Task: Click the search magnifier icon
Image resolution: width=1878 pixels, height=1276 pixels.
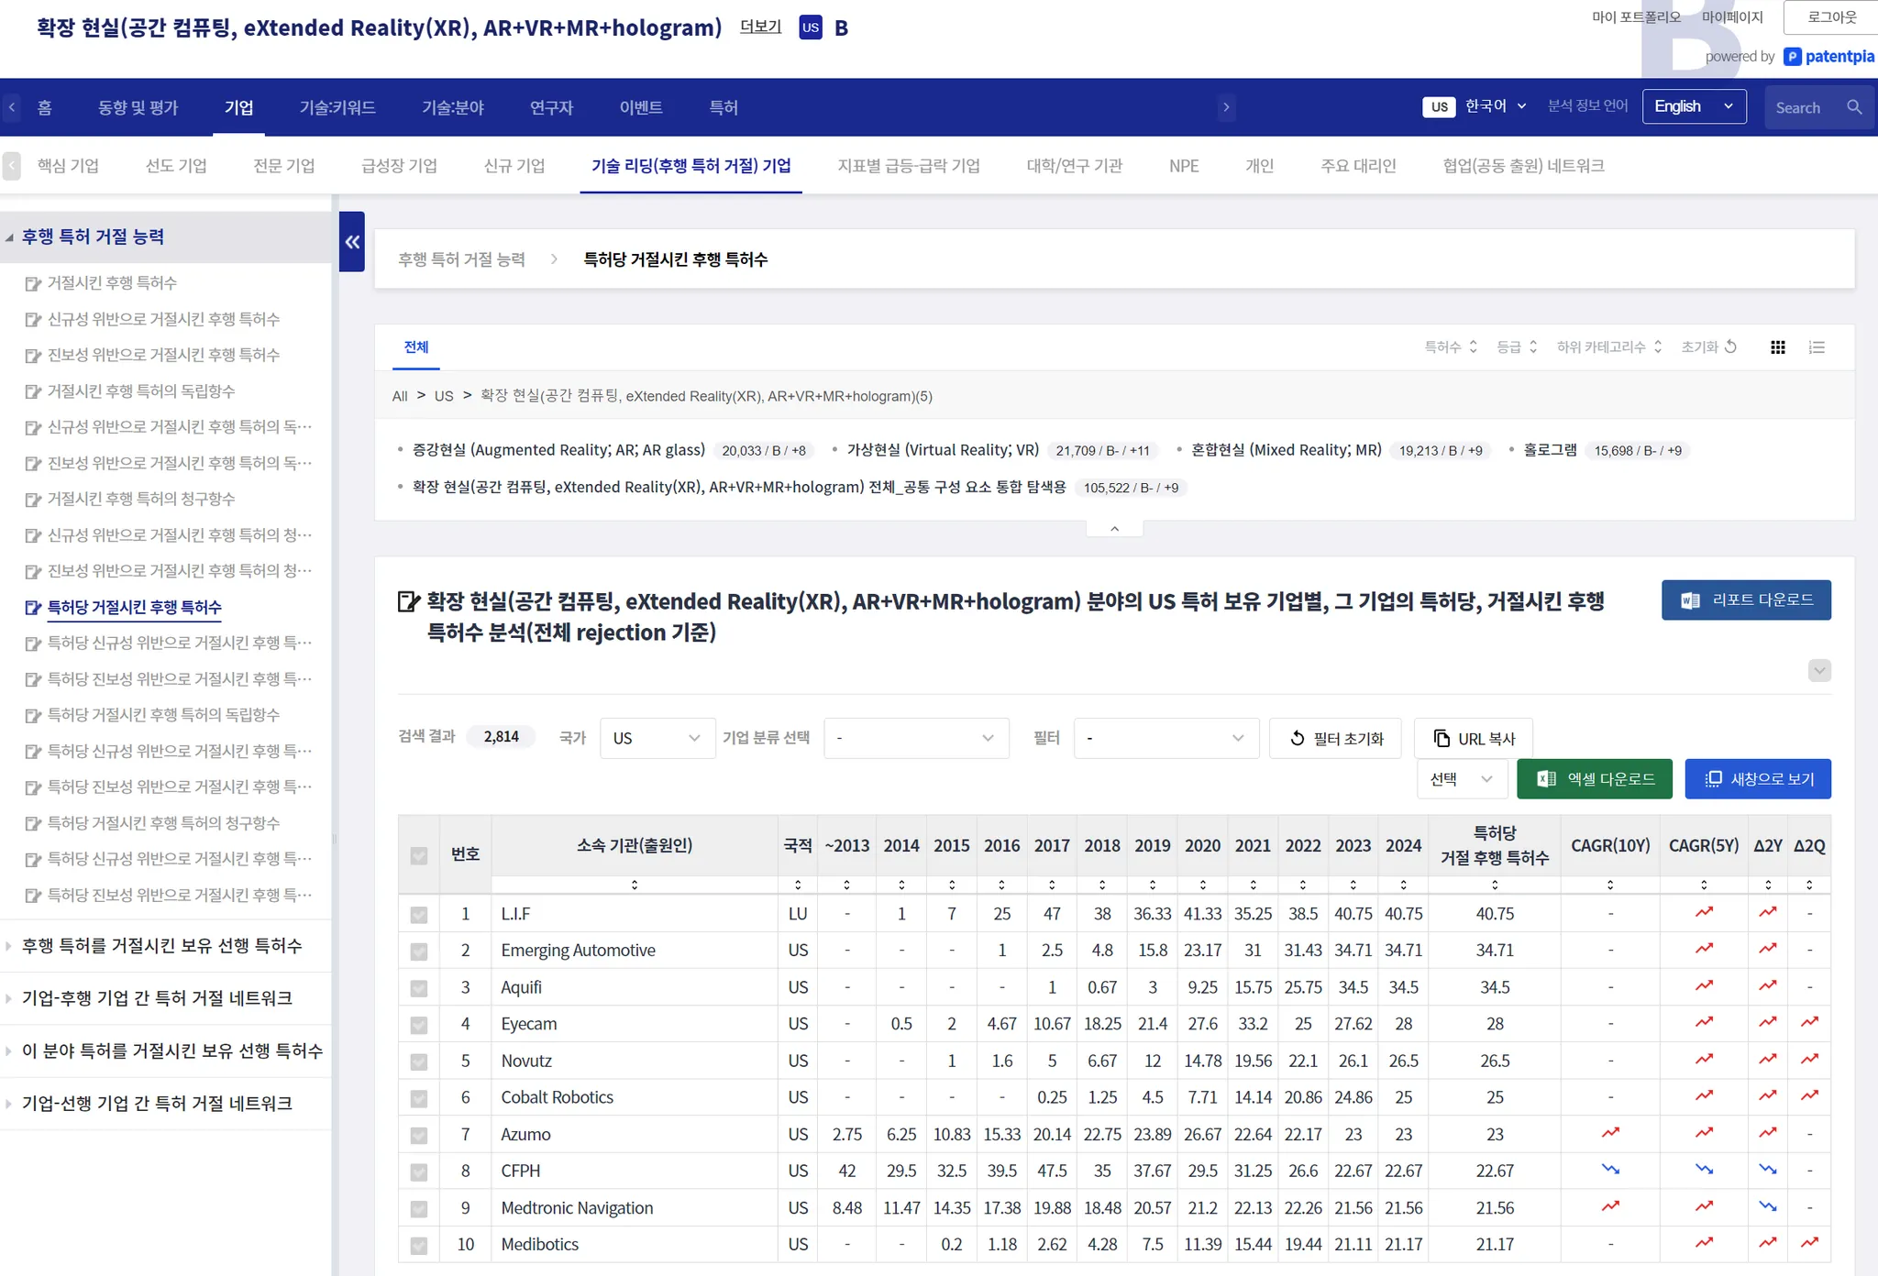Action: pos(1854,107)
